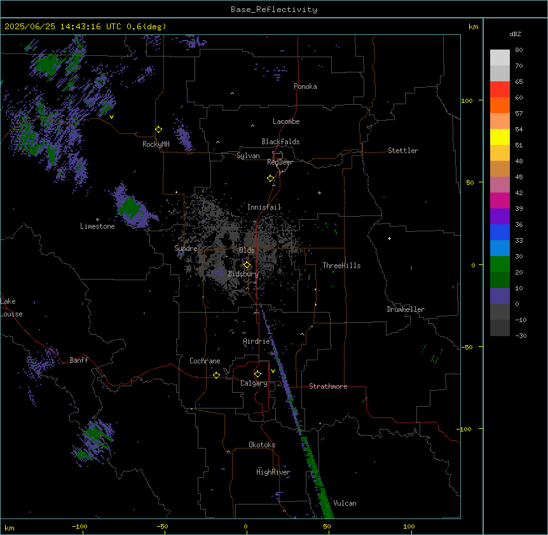
Task: Click the yellow radar site marker near Didsbury
Action: 247,265
